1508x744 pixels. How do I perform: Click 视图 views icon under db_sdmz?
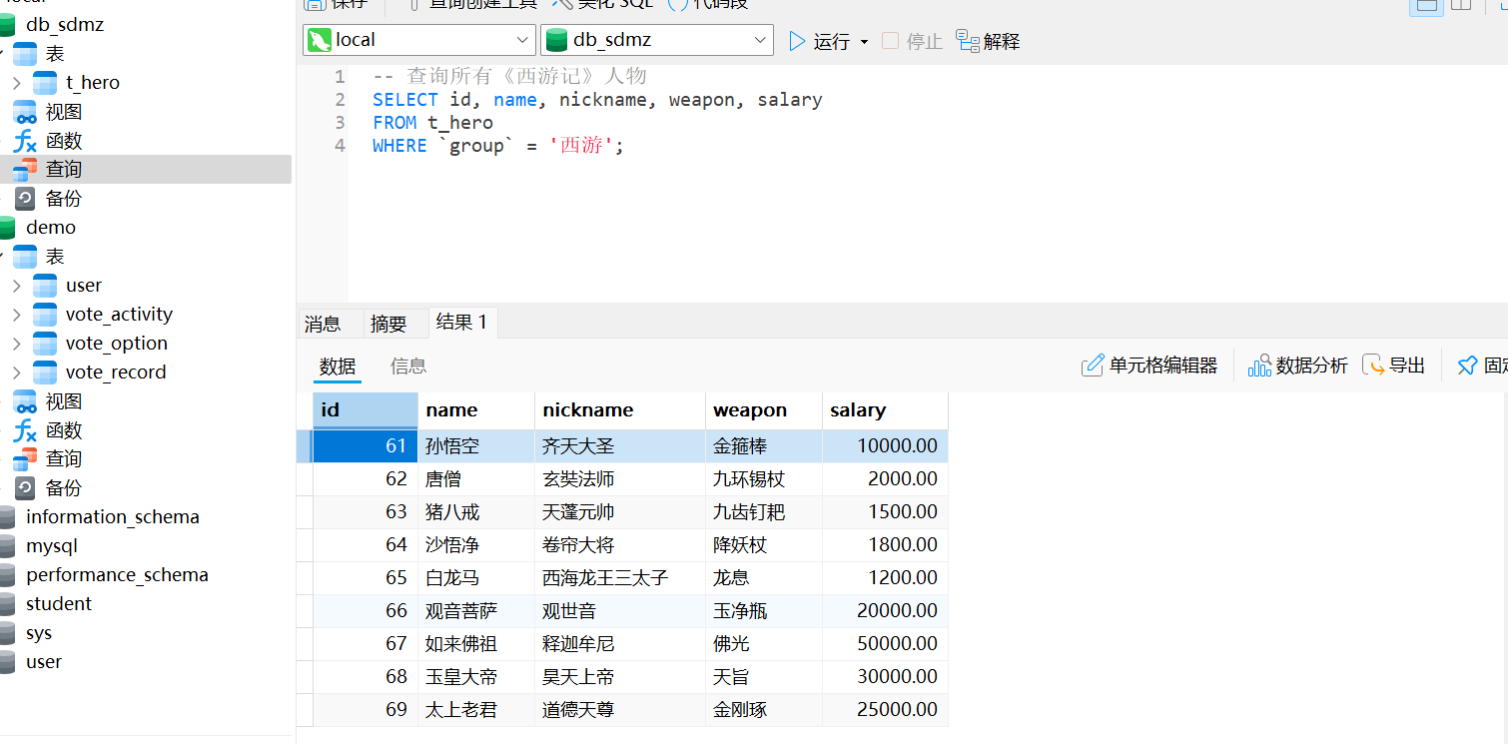[25, 112]
